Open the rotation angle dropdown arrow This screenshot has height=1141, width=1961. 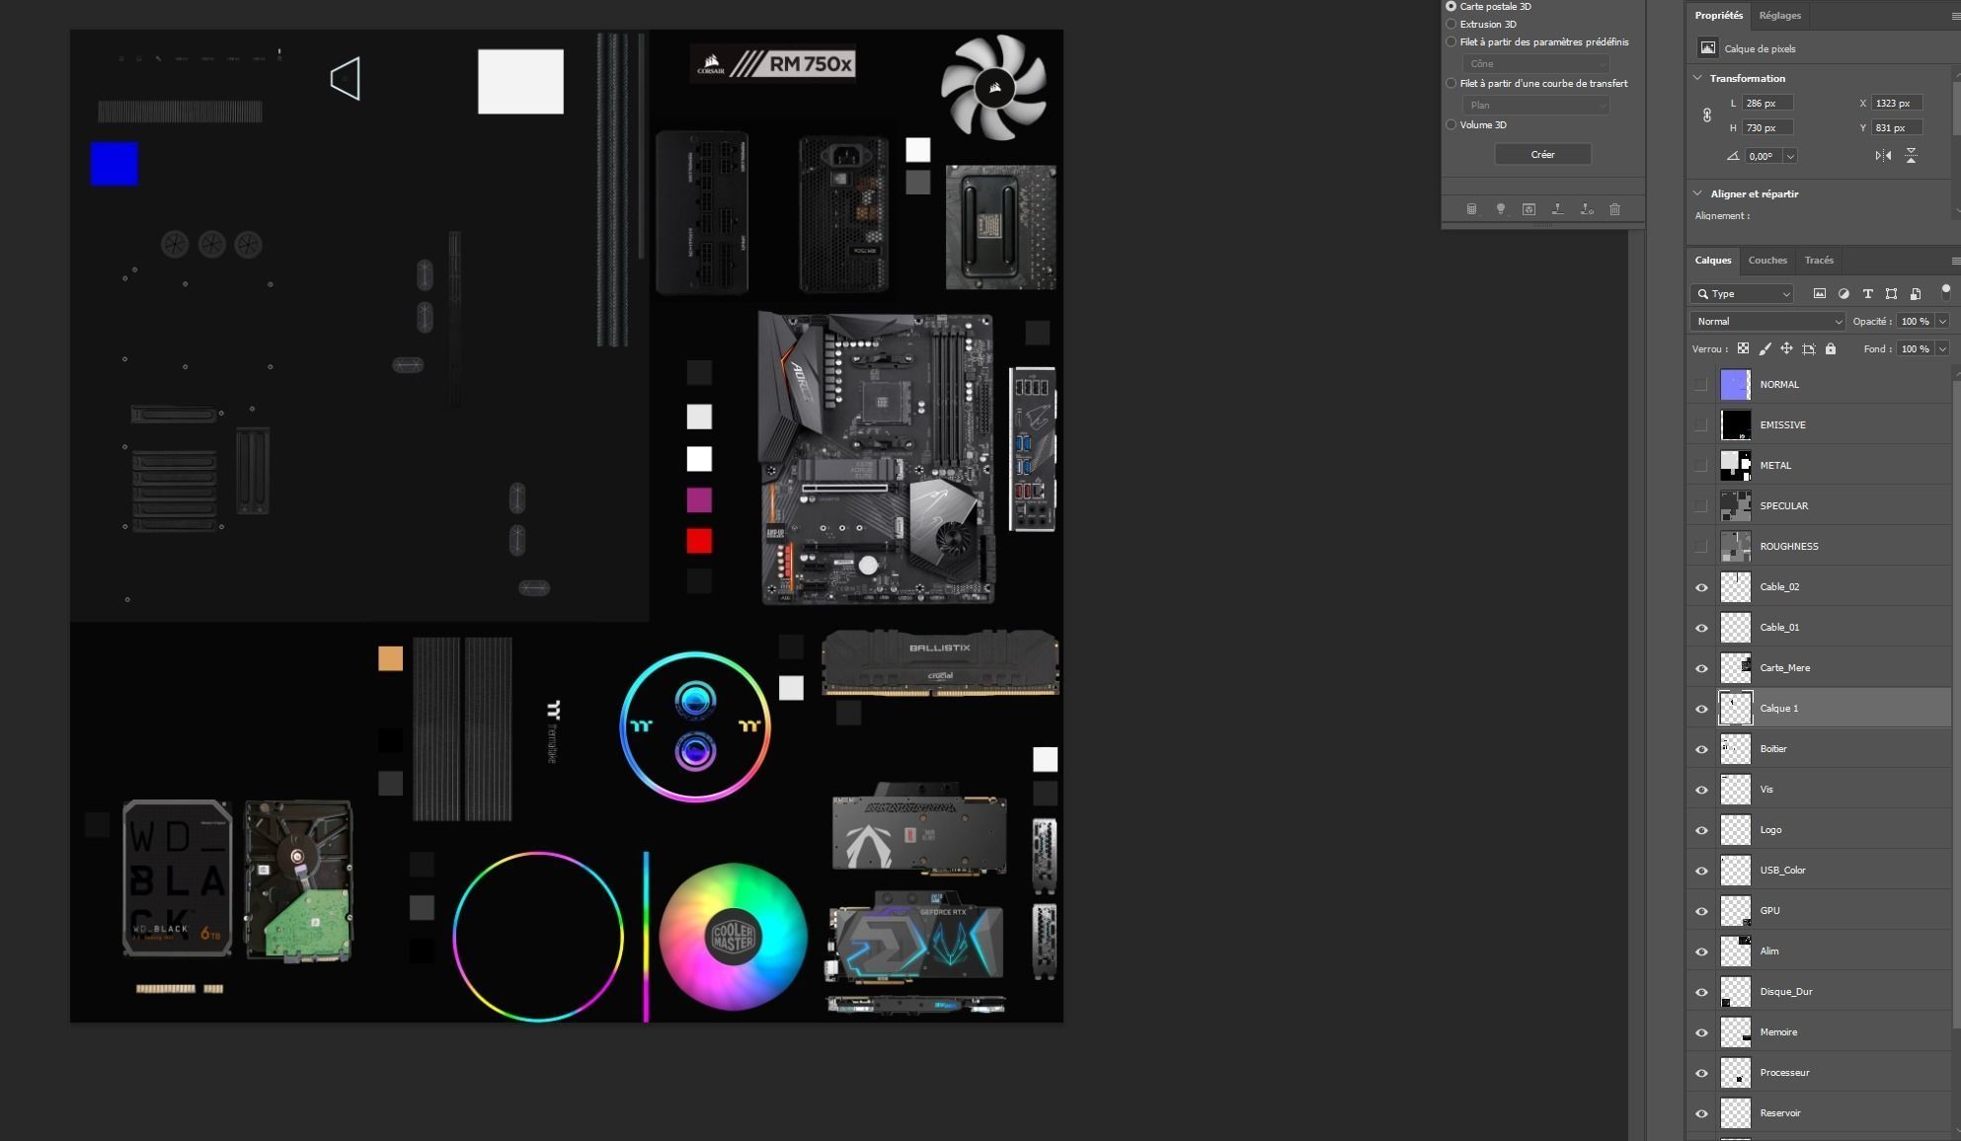(x=1790, y=156)
